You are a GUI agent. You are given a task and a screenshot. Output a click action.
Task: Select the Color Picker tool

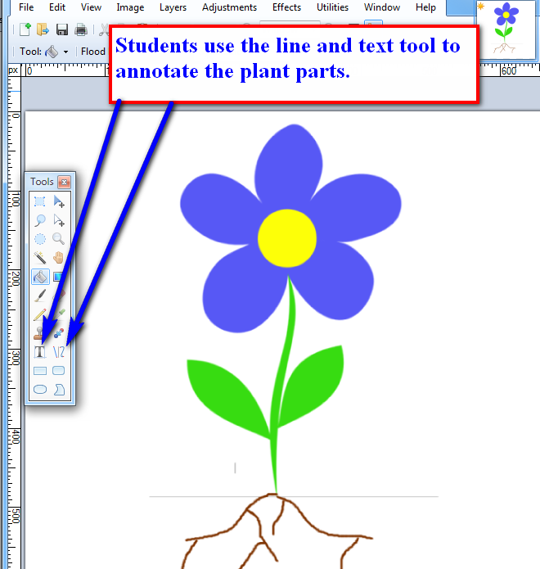pos(60,314)
